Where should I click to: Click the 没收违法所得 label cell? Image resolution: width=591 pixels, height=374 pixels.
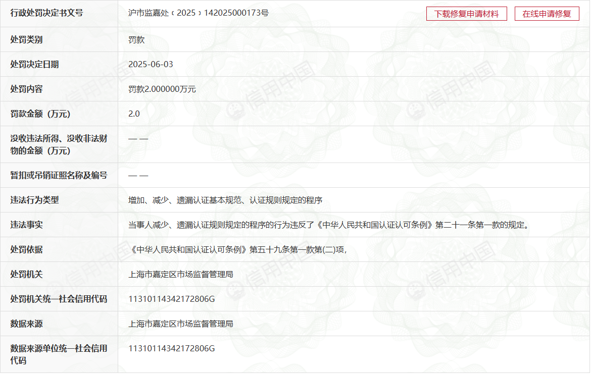[59, 144]
